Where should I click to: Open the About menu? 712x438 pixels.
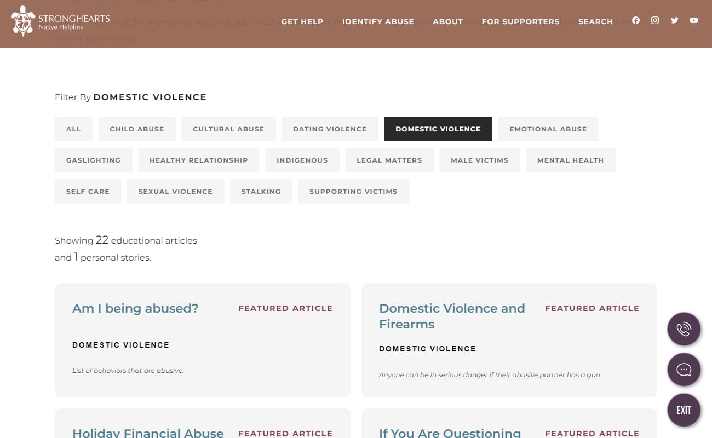[x=448, y=21]
